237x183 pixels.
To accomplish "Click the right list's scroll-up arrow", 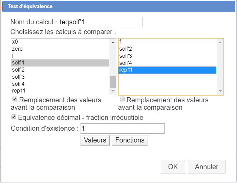I will [220, 42].
